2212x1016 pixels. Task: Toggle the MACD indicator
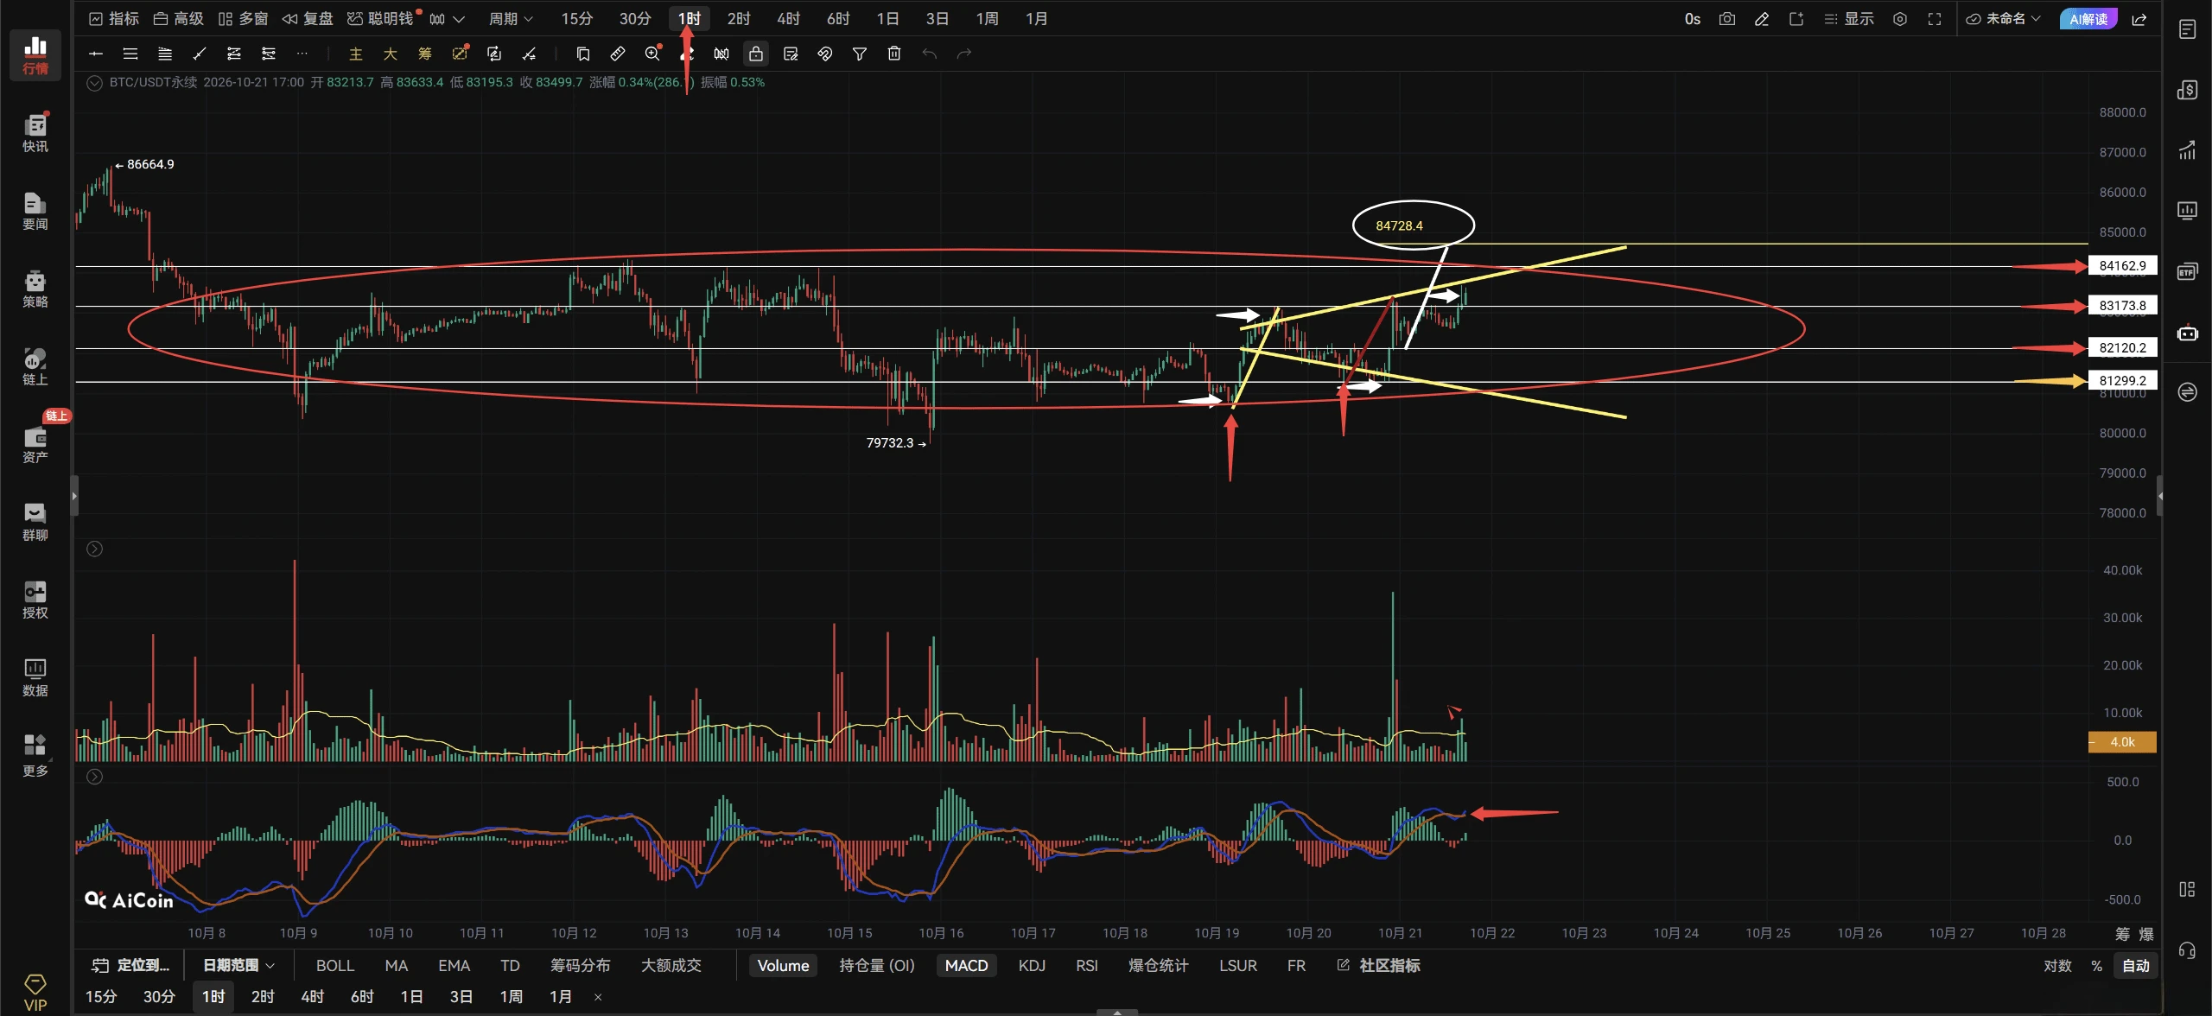[966, 965]
